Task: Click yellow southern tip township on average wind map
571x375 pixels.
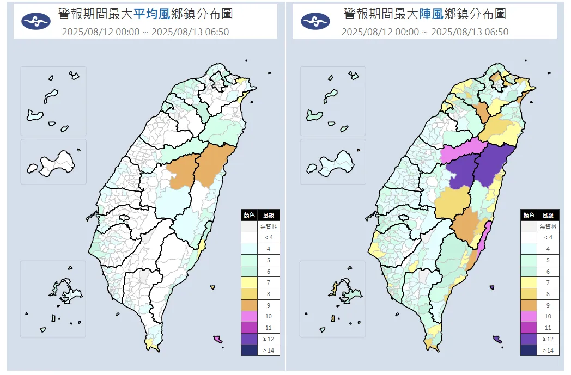Action: click(150, 344)
